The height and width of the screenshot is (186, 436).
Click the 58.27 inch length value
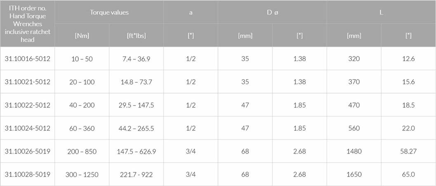coord(408,151)
